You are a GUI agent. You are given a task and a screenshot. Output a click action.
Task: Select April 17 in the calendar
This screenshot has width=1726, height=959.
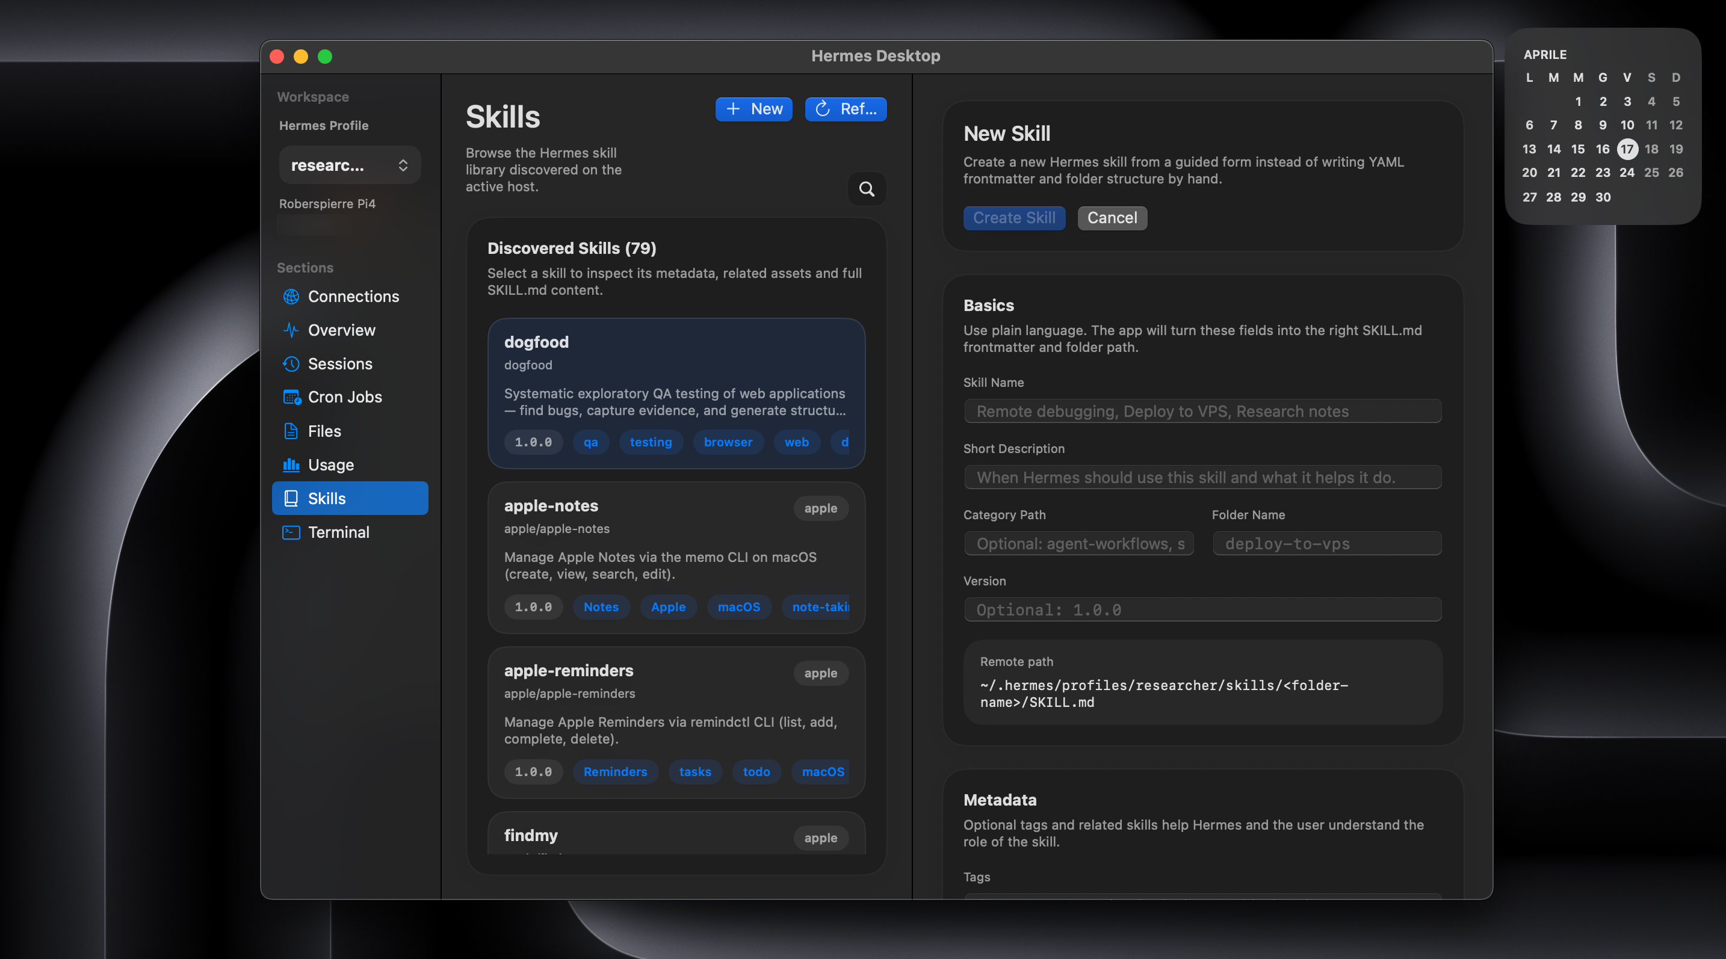click(x=1627, y=149)
